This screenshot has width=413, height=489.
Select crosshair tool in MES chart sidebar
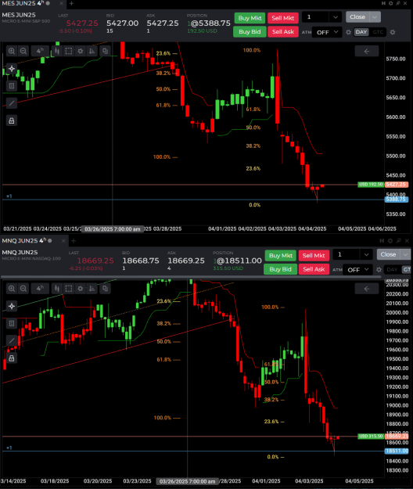tap(12, 69)
